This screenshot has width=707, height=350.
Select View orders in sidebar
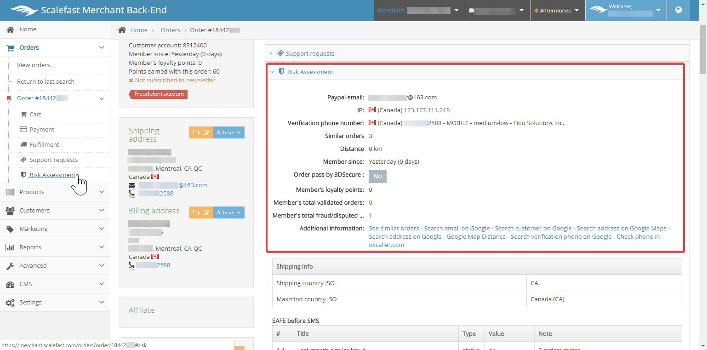click(34, 65)
